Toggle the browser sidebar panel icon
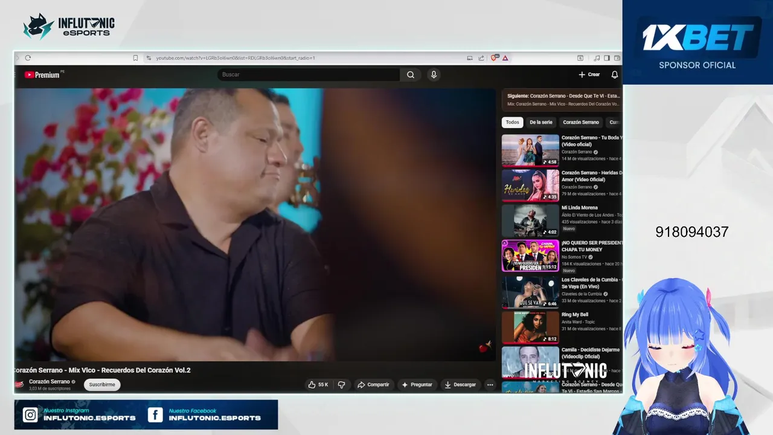The height and width of the screenshot is (435, 773). pyautogui.click(x=607, y=58)
